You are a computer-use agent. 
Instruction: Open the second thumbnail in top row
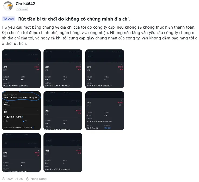[63, 69]
